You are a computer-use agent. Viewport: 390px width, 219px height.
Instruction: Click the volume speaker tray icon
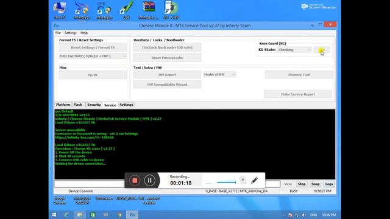pos(303,215)
